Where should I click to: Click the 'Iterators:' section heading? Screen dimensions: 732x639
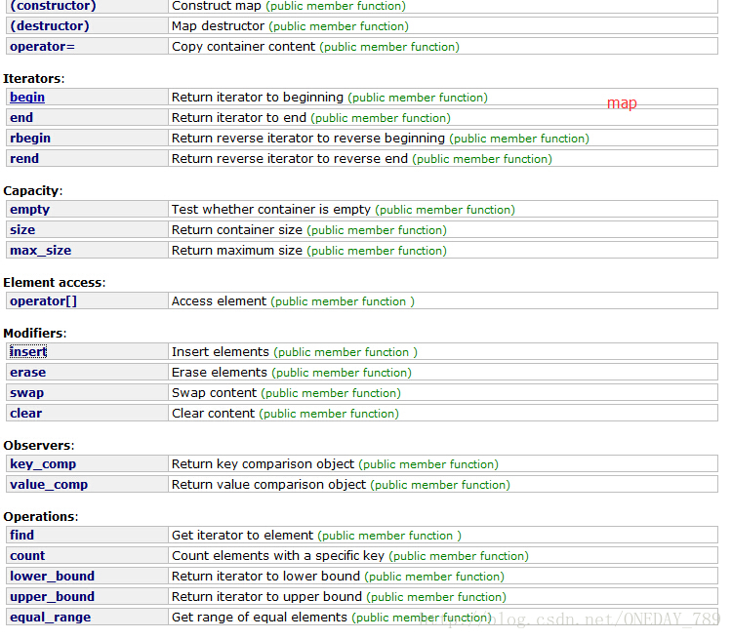point(33,78)
